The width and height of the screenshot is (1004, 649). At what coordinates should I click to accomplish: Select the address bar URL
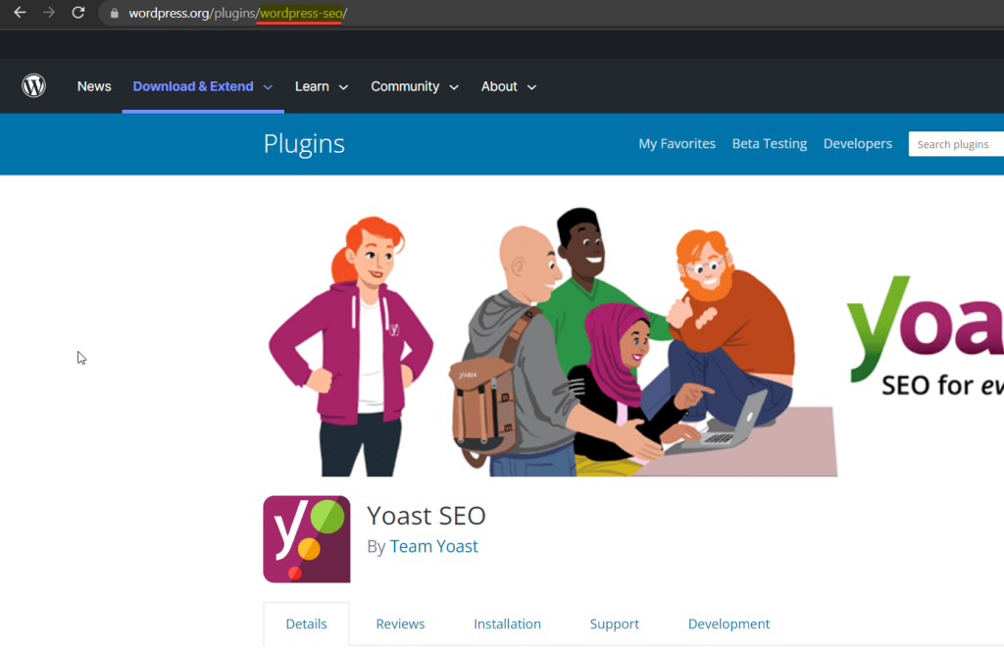point(238,13)
